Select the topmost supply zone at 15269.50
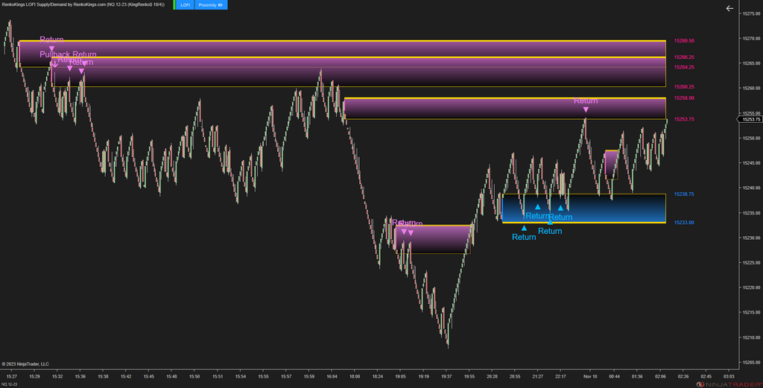763x388 pixels. click(343, 54)
